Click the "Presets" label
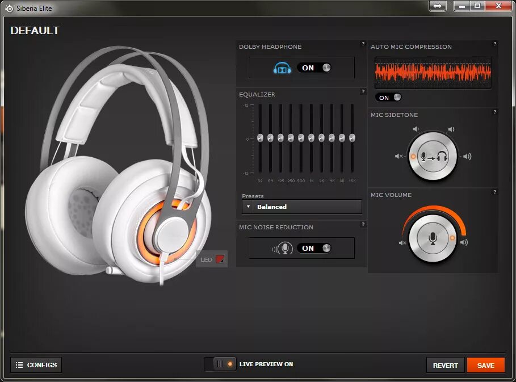 (x=253, y=196)
